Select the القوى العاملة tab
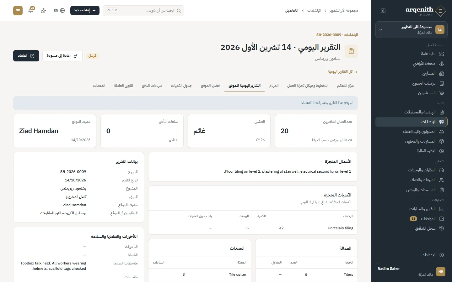The width and height of the screenshot is (452, 282). 123,86
